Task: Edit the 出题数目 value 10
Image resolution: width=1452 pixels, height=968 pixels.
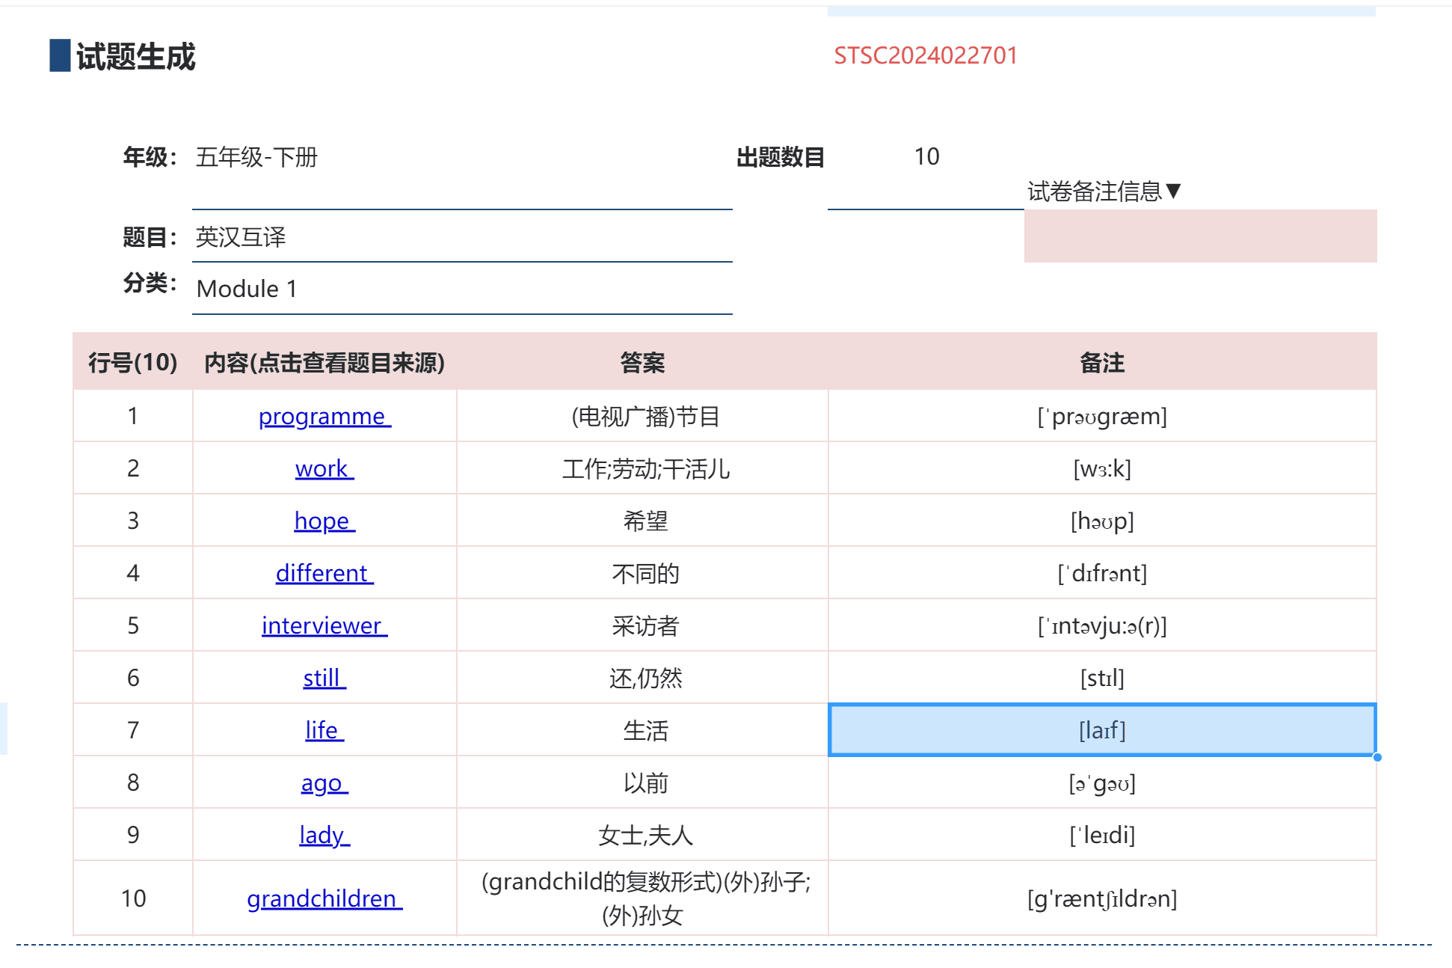Action: click(x=926, y=157)
